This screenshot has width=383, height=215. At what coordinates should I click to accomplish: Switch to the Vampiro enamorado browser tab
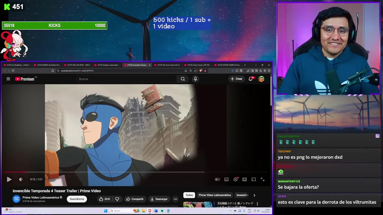[107, 65]
